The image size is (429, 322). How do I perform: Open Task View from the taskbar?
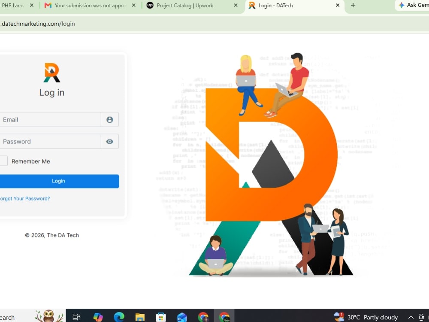pos(76,317)
